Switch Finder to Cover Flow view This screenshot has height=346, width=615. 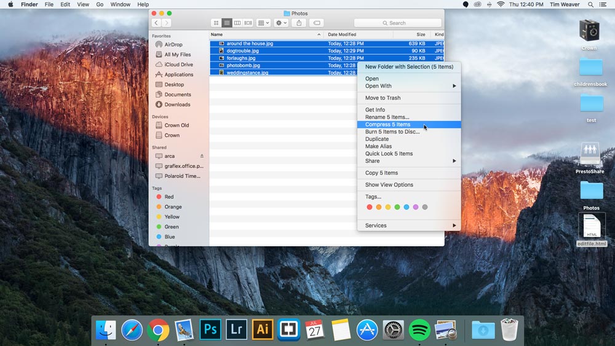pos(248,23)
